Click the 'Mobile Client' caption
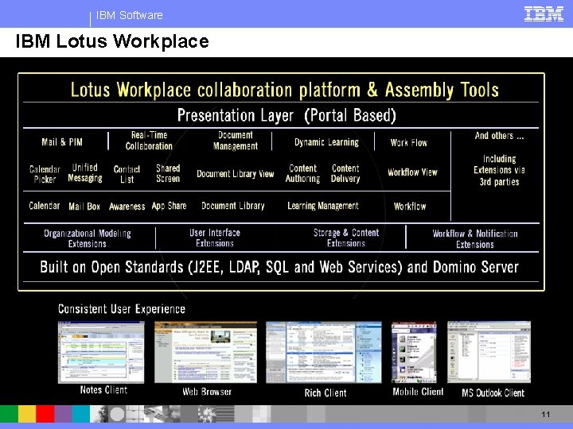This screenshot has width=573, height=429. tap(418, 392)
